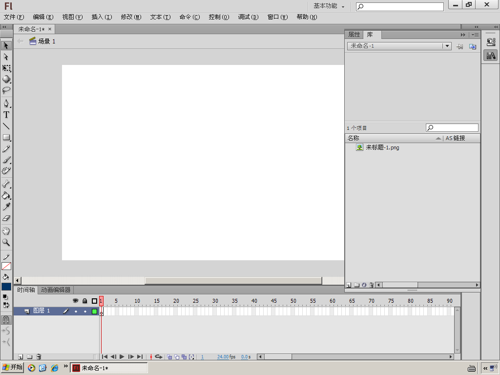Viewport: 500px width, 375px height.
Task: Open modify onion markers menu
Action: [191, 357]
